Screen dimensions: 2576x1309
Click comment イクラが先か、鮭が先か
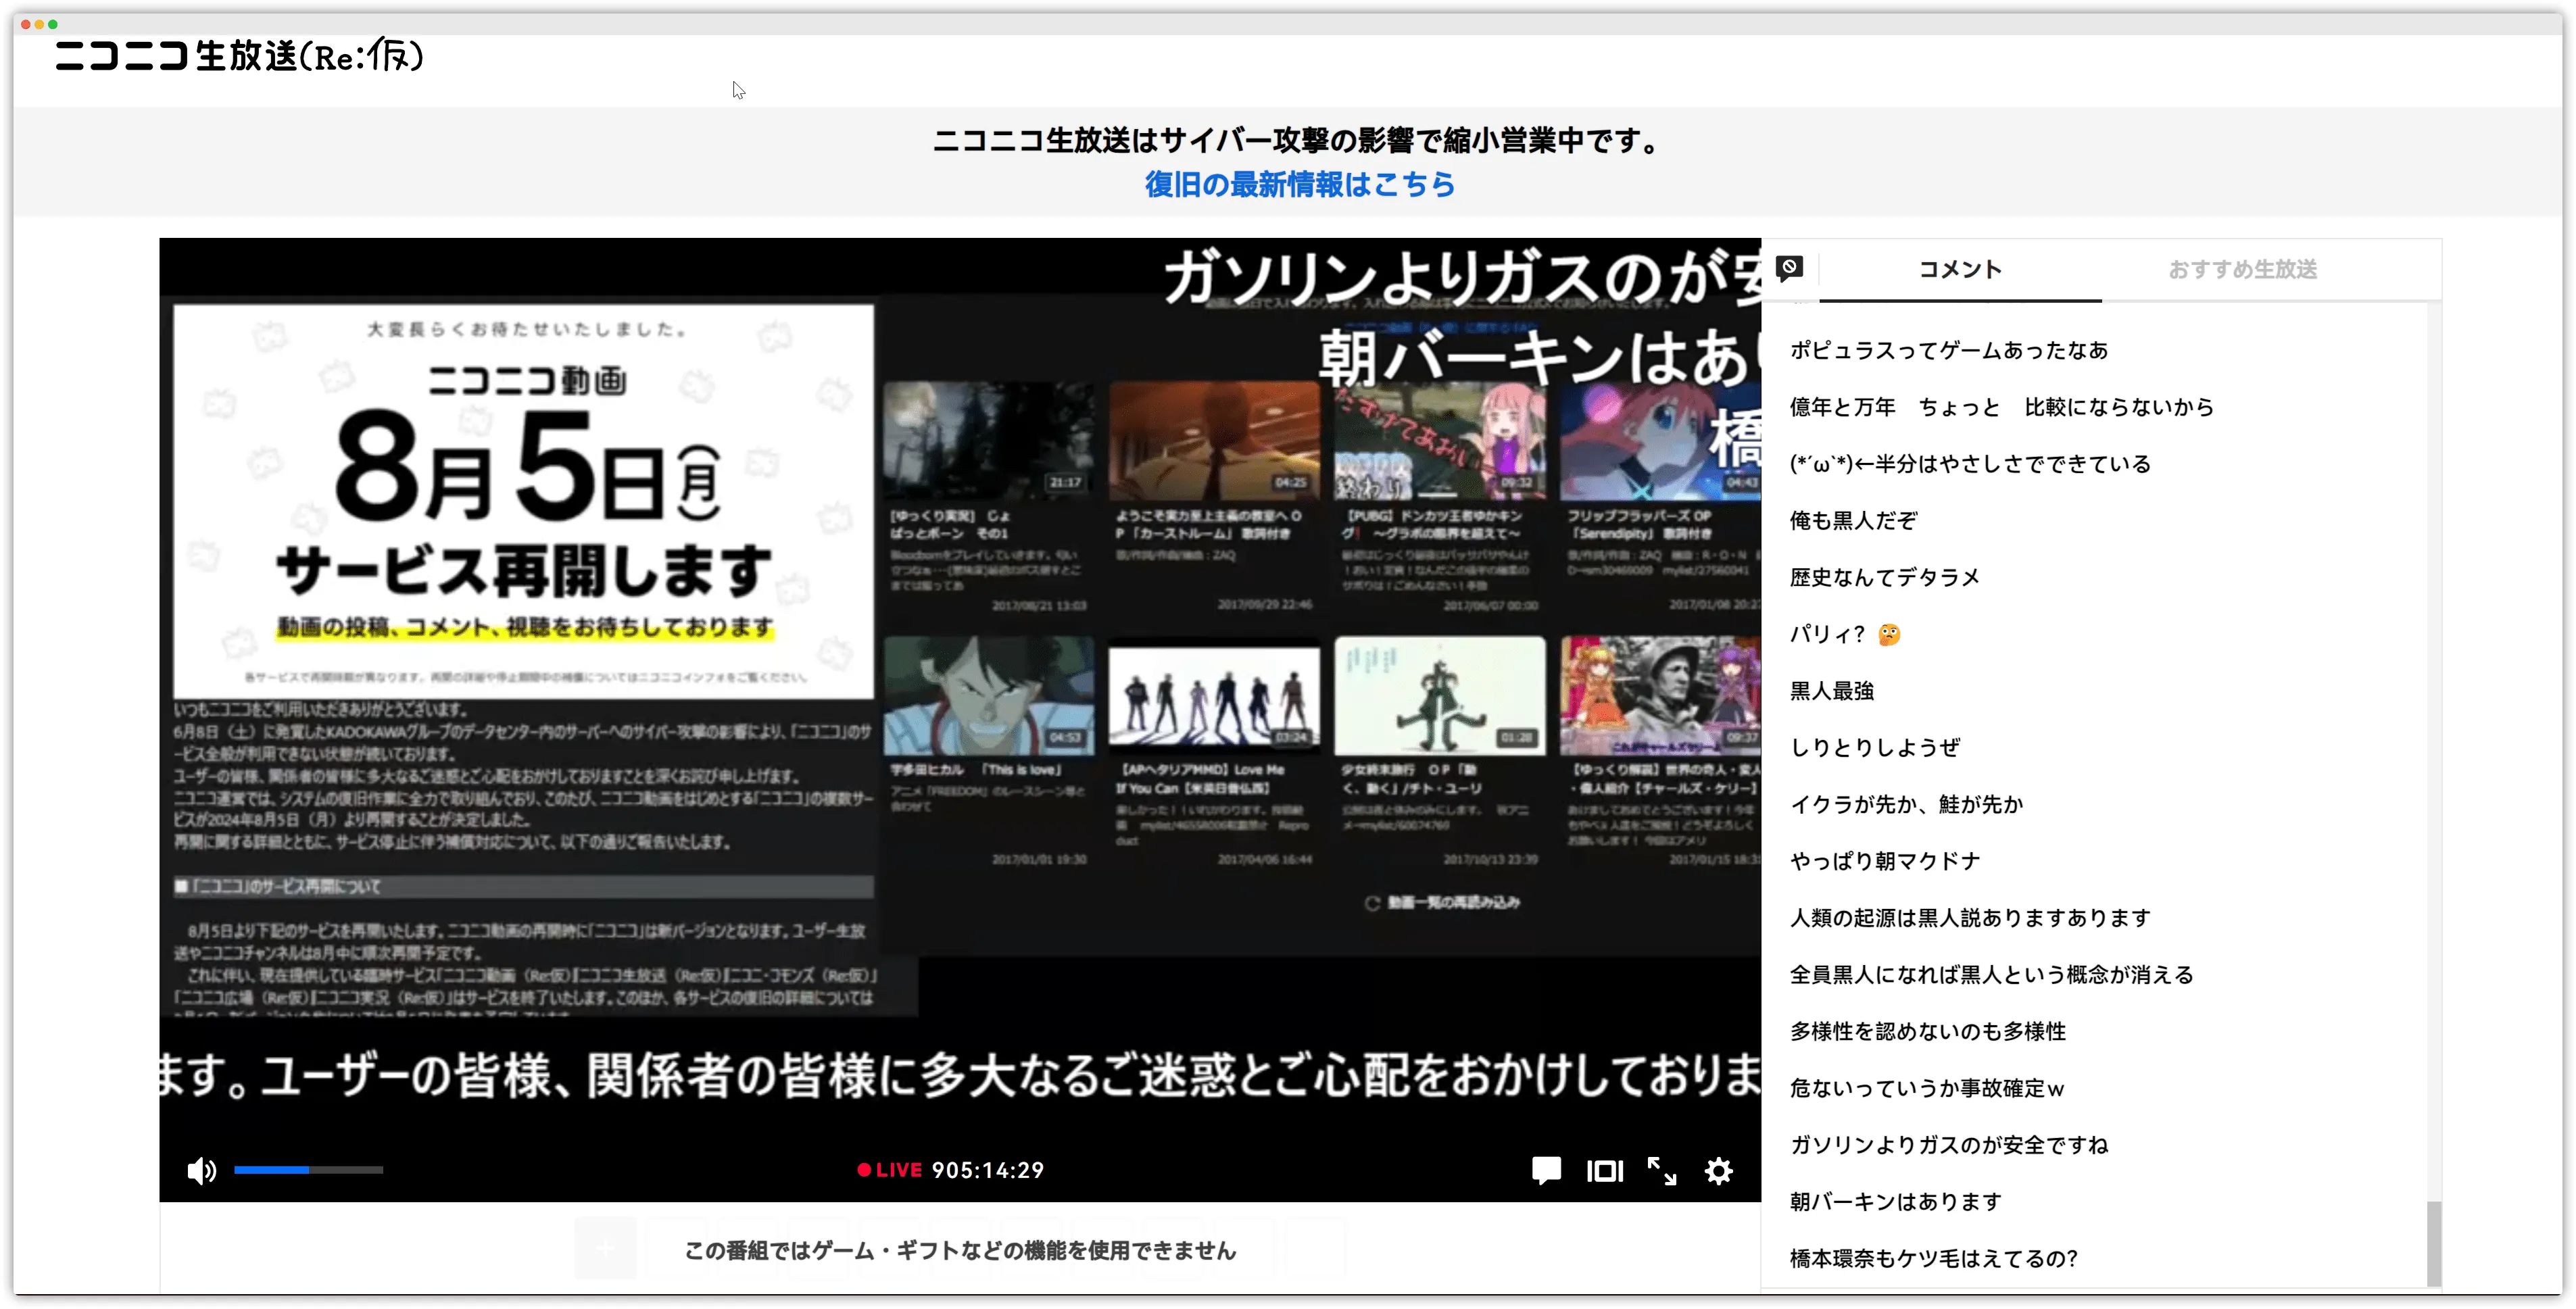coord(1906,805)
